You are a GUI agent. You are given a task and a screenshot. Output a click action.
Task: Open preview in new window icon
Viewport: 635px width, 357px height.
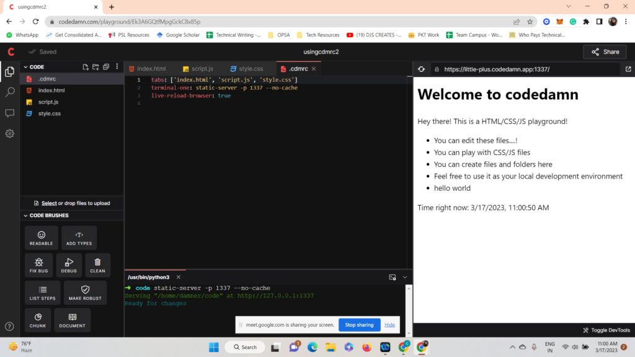(628, 69)
